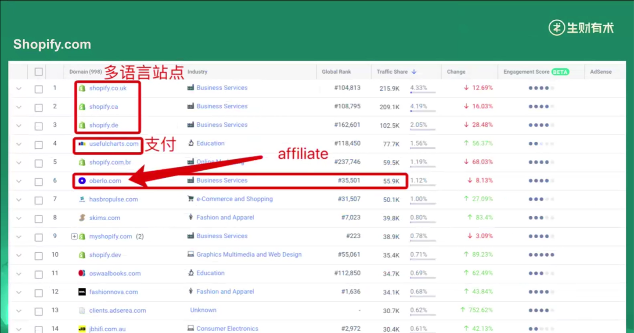Click the Traffic Share column header
Viewport: 634px width, 333px height.
[392, 72]
